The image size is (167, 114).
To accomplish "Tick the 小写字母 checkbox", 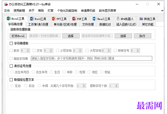I will (x=57, y=51).
